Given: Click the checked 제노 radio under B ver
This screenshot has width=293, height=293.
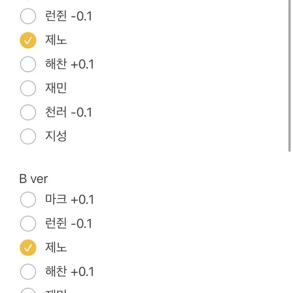Looking at the screenshot, I should [x=28, y=248].
